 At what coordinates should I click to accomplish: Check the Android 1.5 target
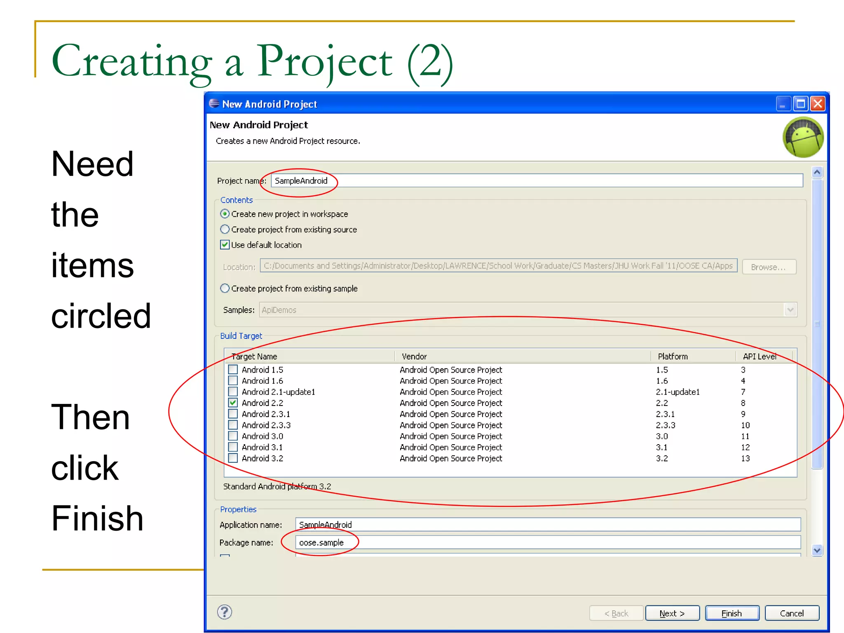pyautogui.click(x=233, y=369)
